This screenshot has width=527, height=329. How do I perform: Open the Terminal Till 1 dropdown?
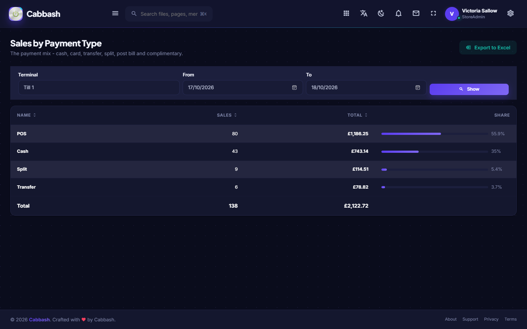pyautogui.click(x=99, y=88)
